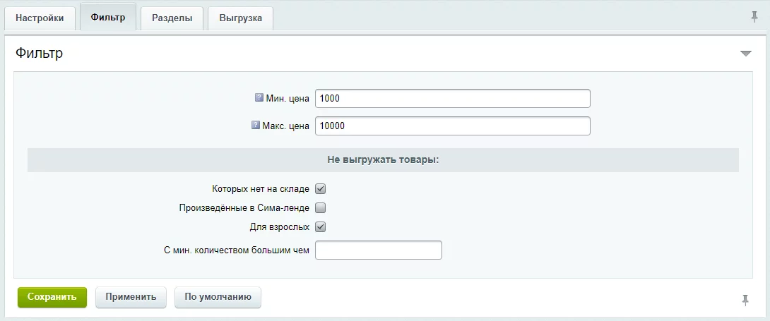The height and width of the screenshot is (321, 770).
Task: Click the Которых нет на складе label
Action: click(x=260, y=189)
